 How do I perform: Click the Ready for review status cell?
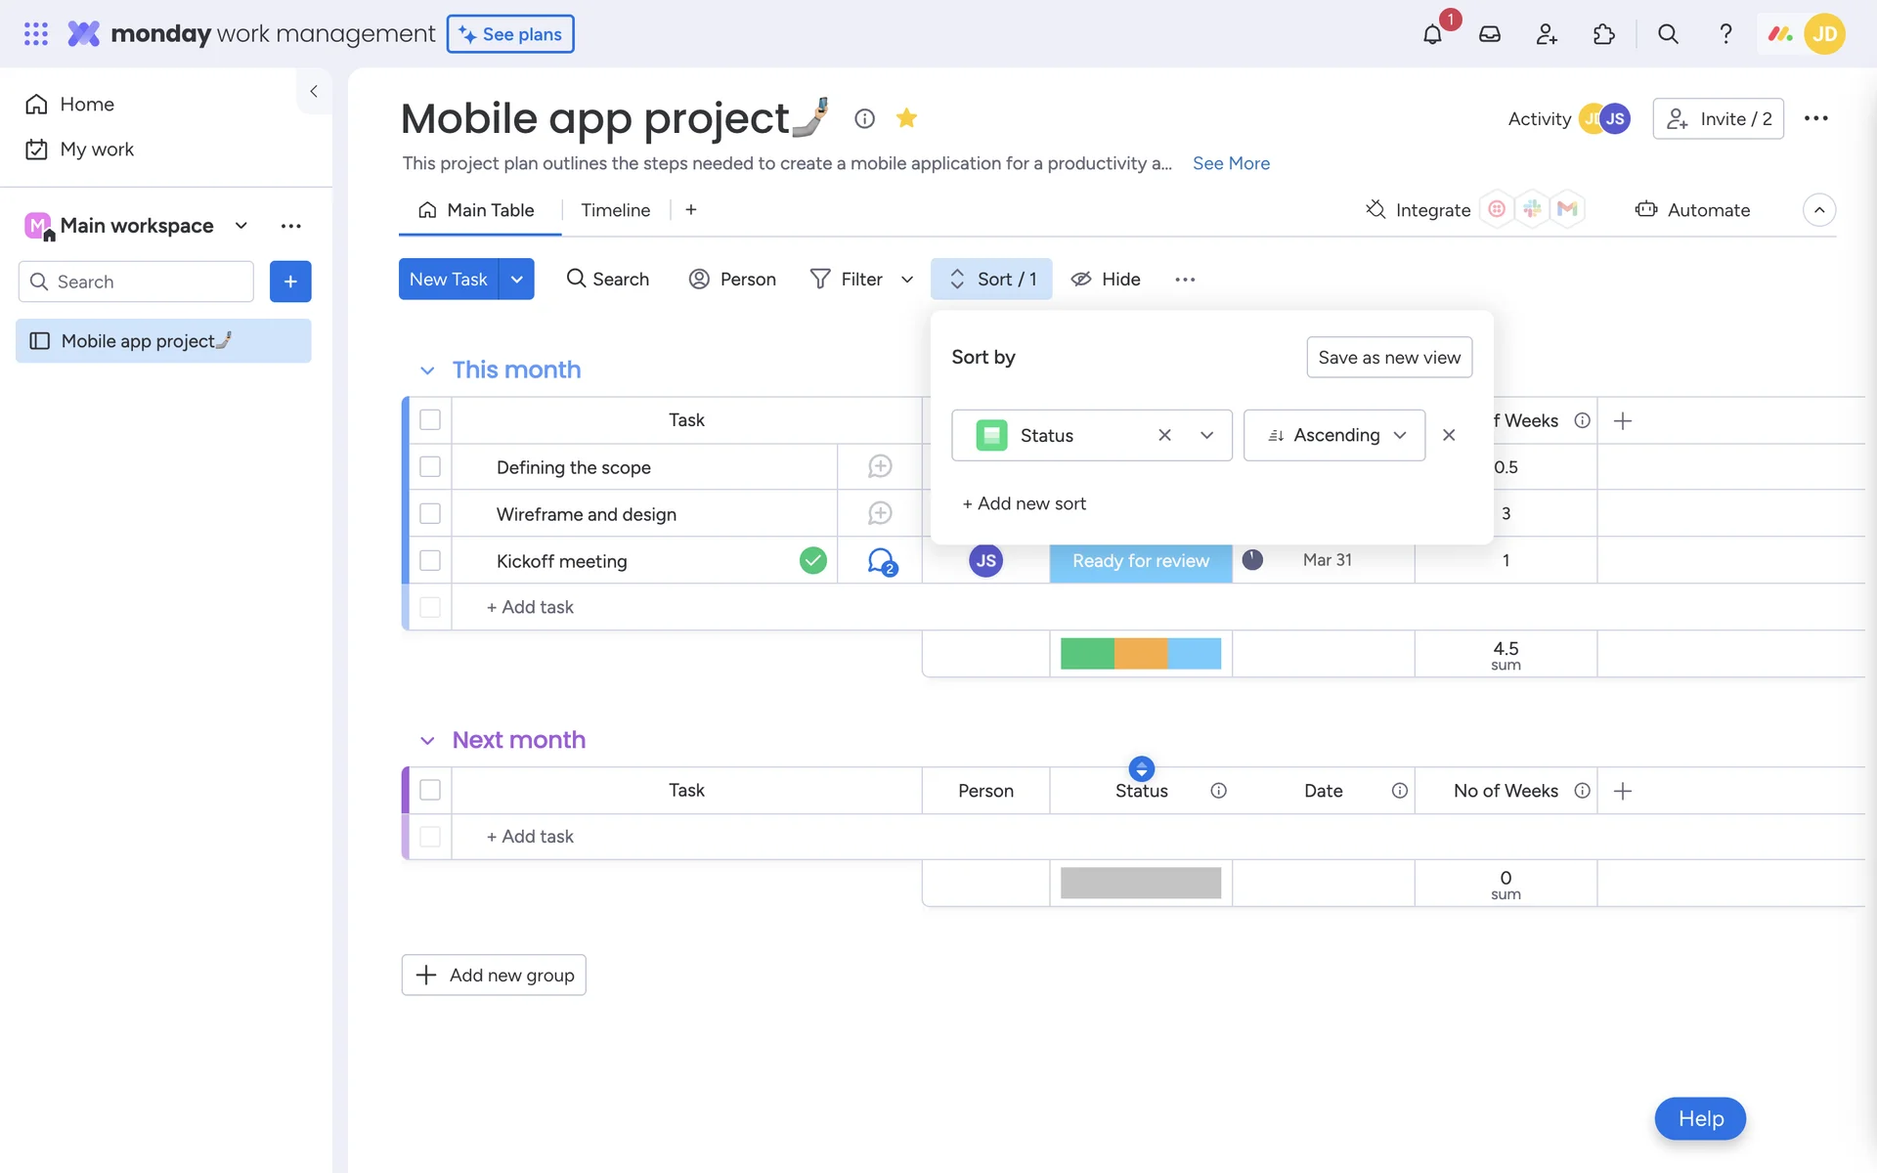pyautogui.click(x=1140, y=561)
